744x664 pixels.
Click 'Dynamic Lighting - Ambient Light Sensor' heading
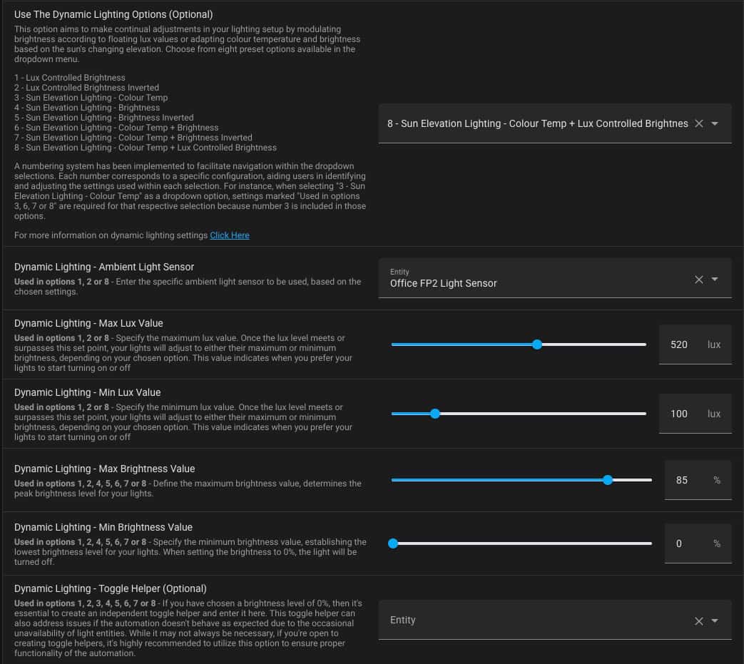104,267
